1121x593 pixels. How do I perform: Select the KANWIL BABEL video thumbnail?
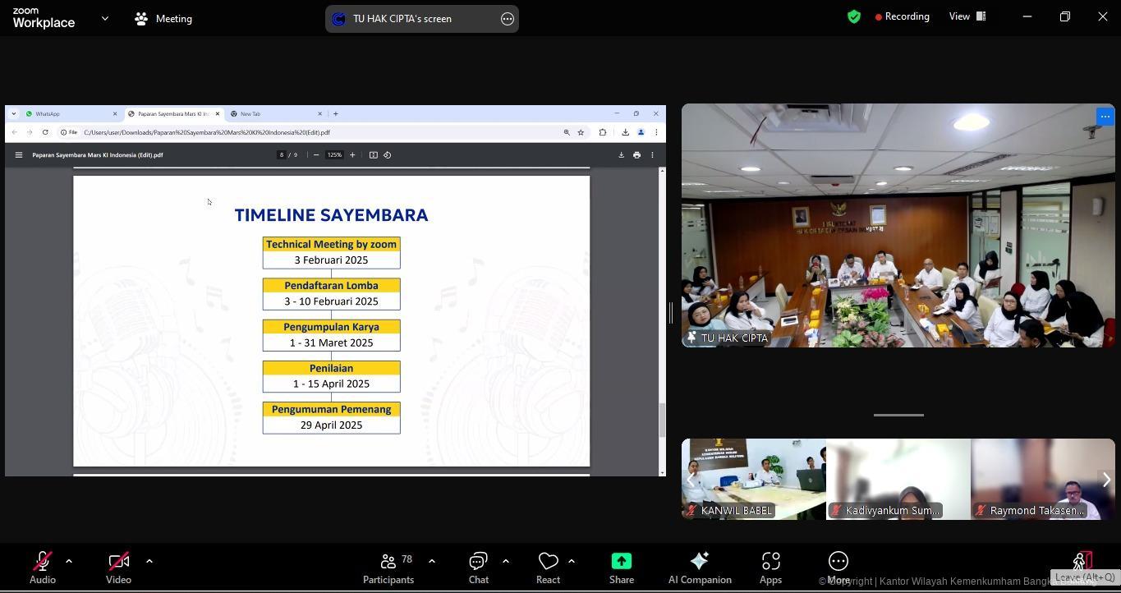[x=754, y=479]
